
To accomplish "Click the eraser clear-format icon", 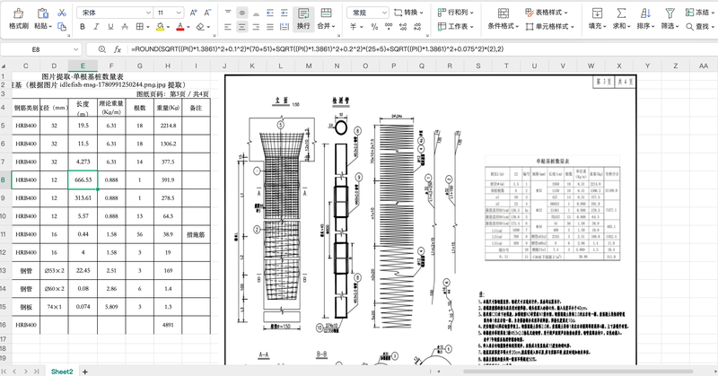I will click(200, 27).
